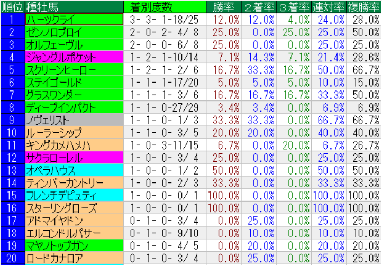382x265 pixels.
Task: Click the 2着率 column header
Action: (259, 6)
